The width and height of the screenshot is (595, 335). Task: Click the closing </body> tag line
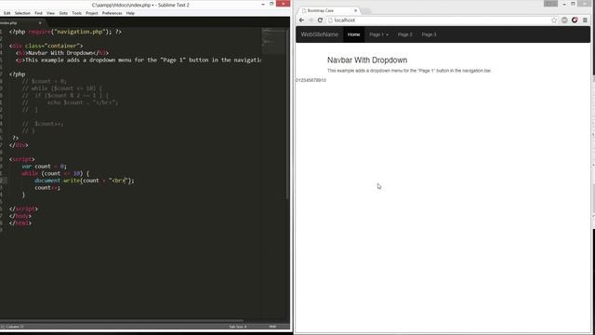(20, 216)
